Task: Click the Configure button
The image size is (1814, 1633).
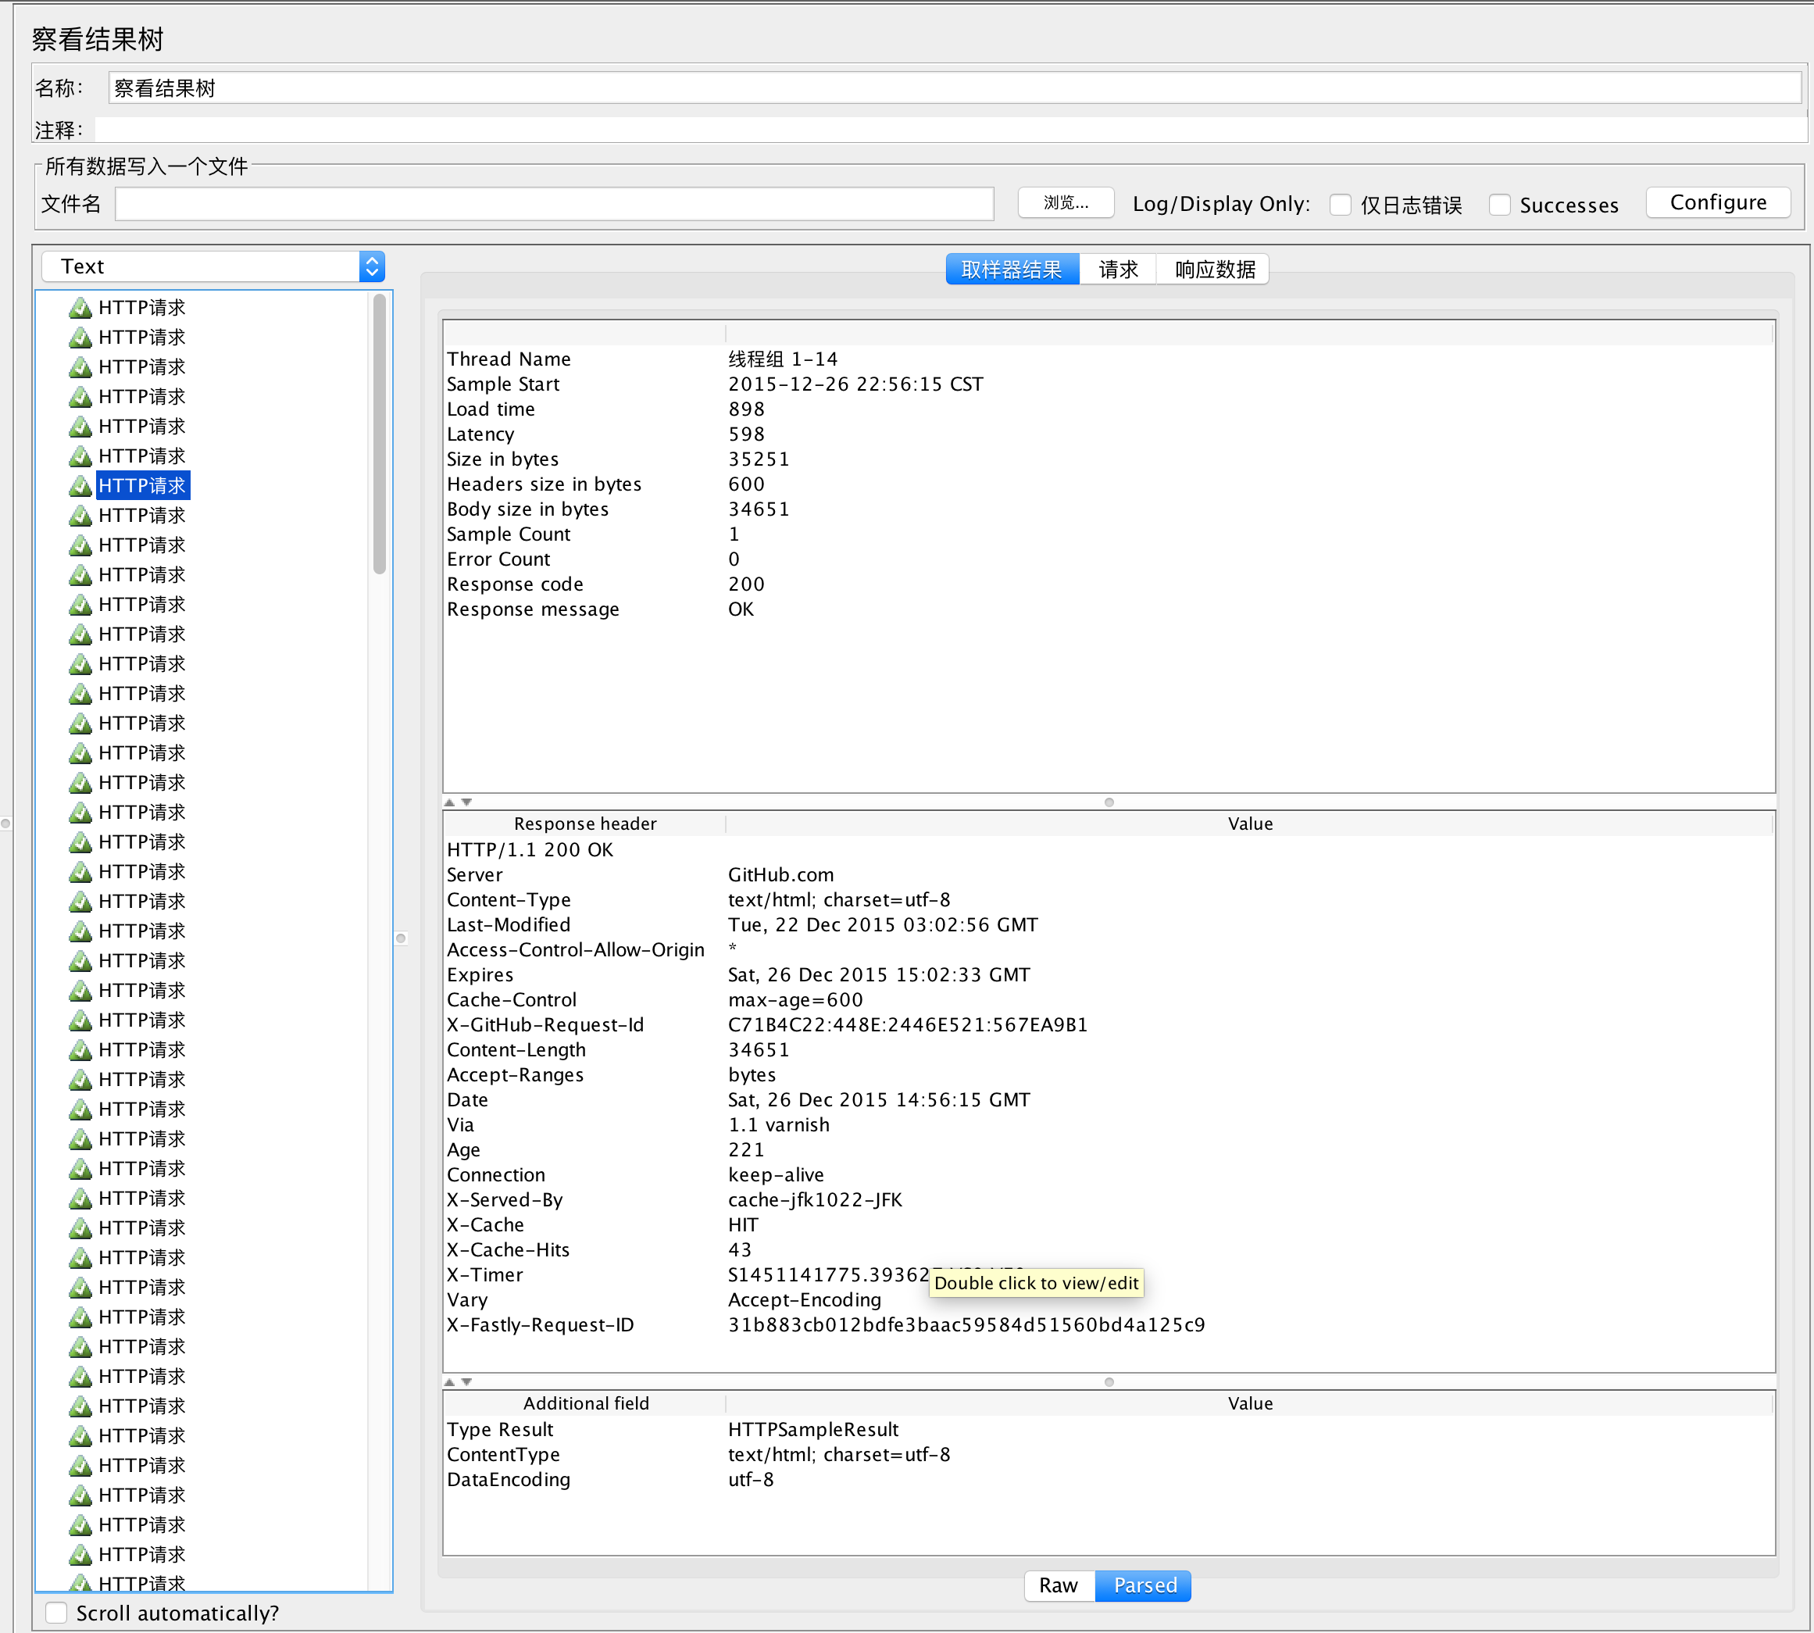Action: tap(1717, 203)
